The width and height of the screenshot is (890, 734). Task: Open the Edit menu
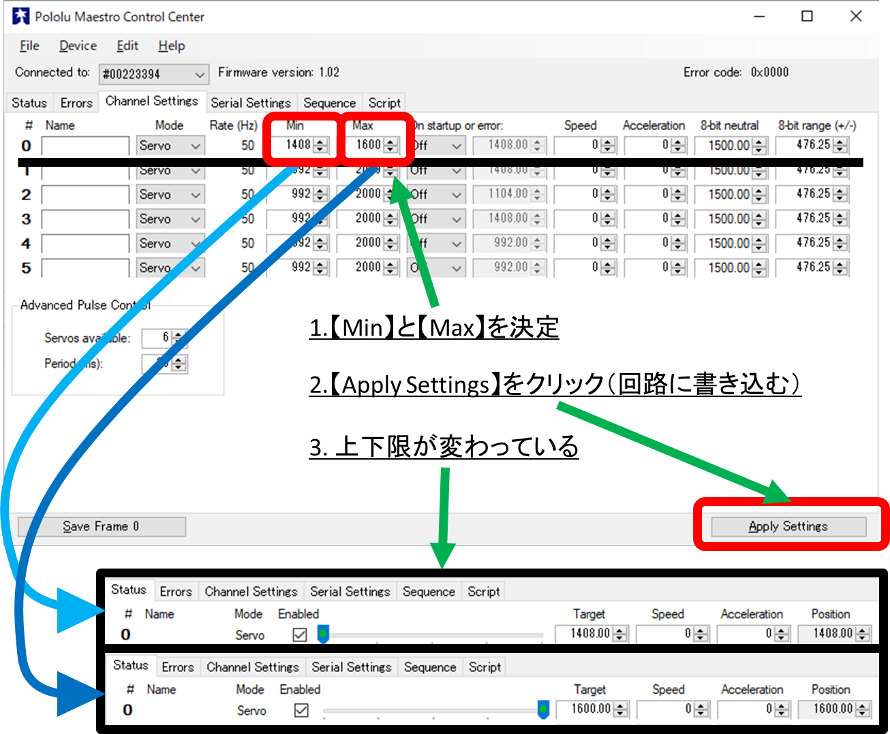click(x=127, y=46)
